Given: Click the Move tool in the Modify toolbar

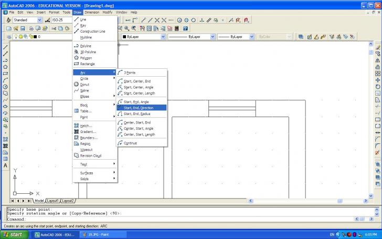Looking at the screenshot, I should (378, 80).
